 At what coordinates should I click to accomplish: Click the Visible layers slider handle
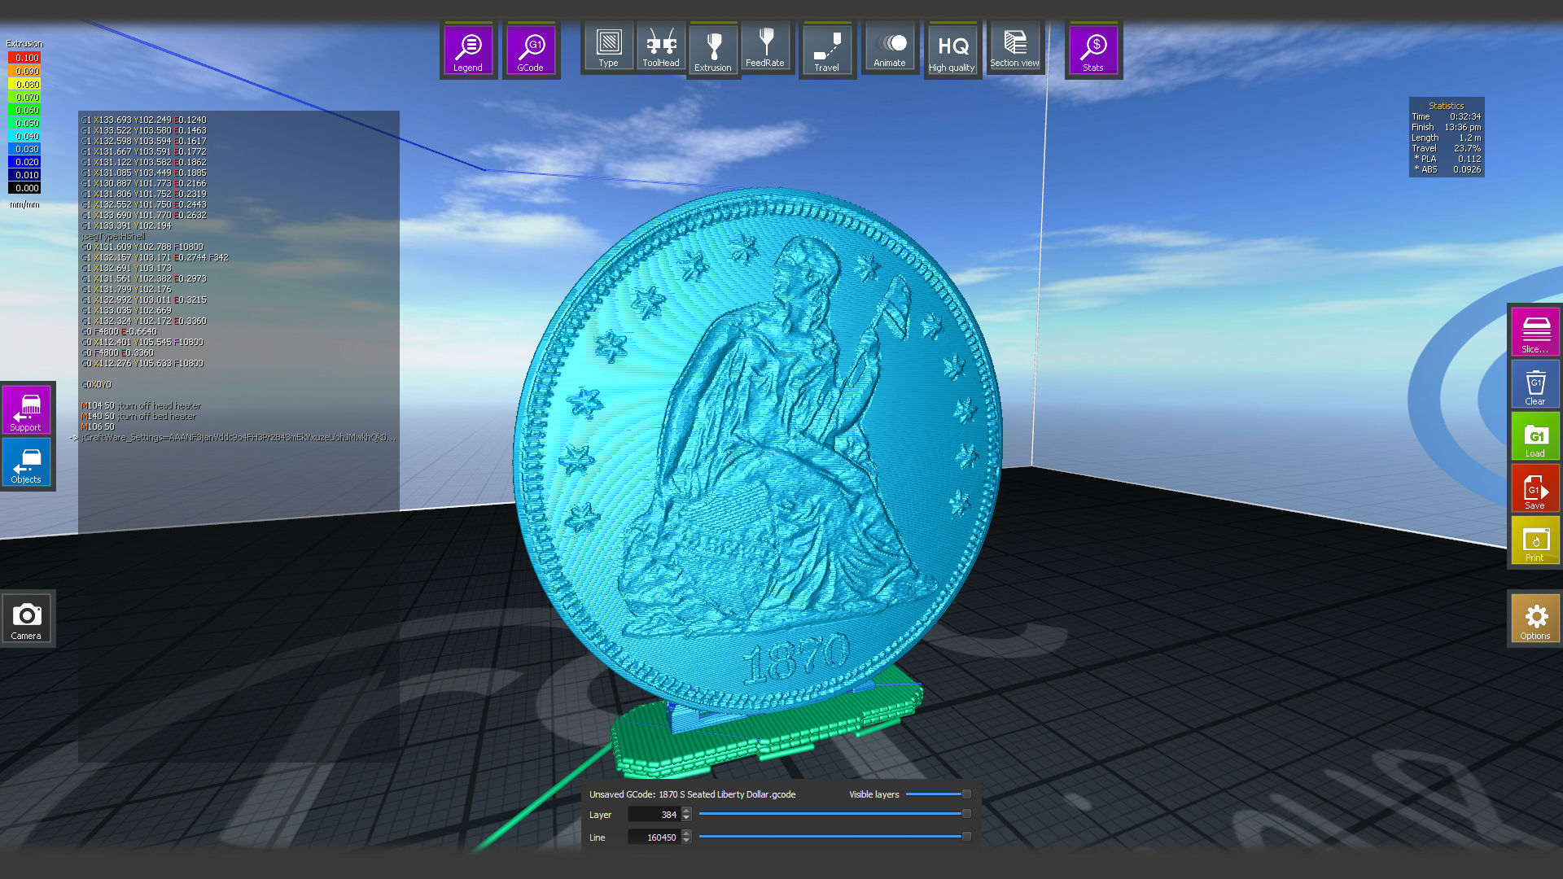[966, 794]
